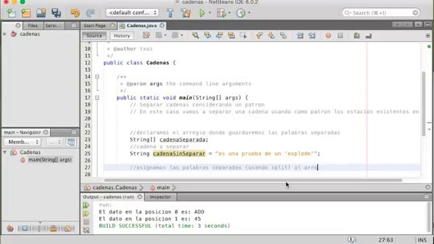Open the default config dropdown
The image size is (434, 244).
(132, 13)
